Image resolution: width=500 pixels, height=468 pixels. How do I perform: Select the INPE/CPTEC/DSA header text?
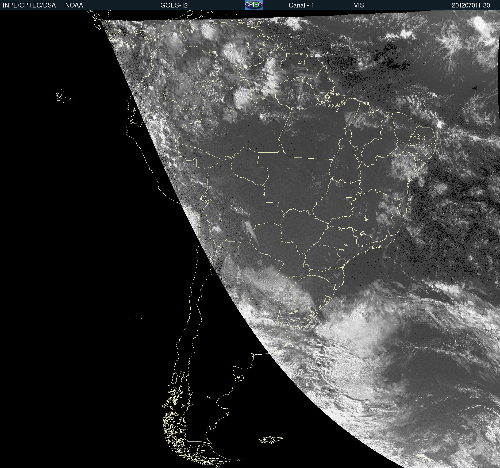[29, 5]
